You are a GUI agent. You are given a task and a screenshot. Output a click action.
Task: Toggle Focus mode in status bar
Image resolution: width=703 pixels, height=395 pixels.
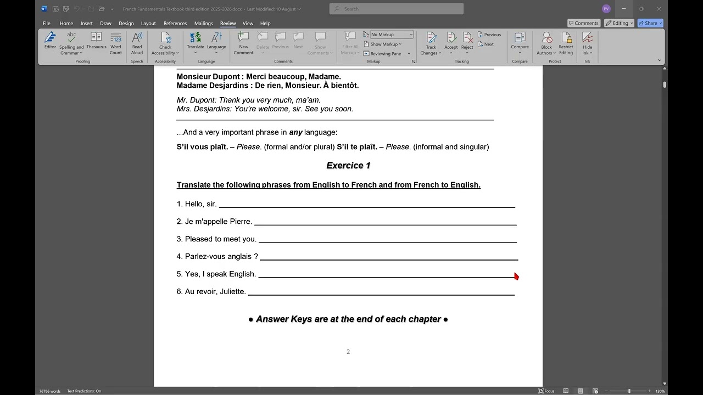[x=546, y=391]
